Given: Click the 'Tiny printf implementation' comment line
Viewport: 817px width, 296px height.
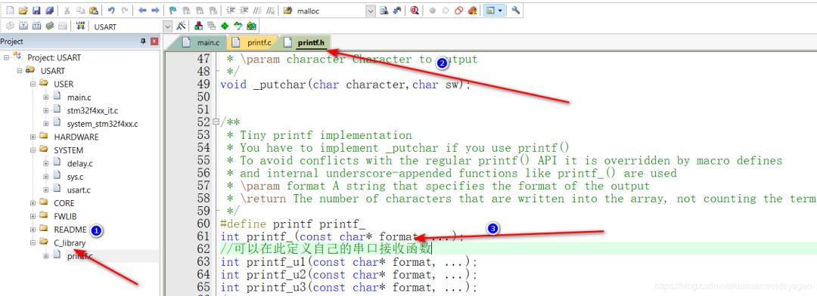Looking at the screenshot, I should [325, 135].
